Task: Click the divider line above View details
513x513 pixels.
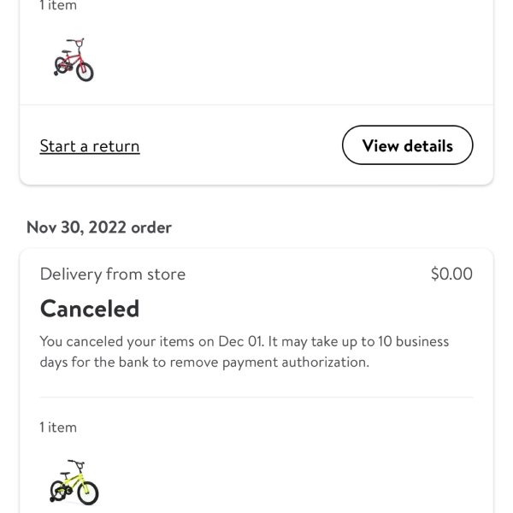Action: coord(256,105)
